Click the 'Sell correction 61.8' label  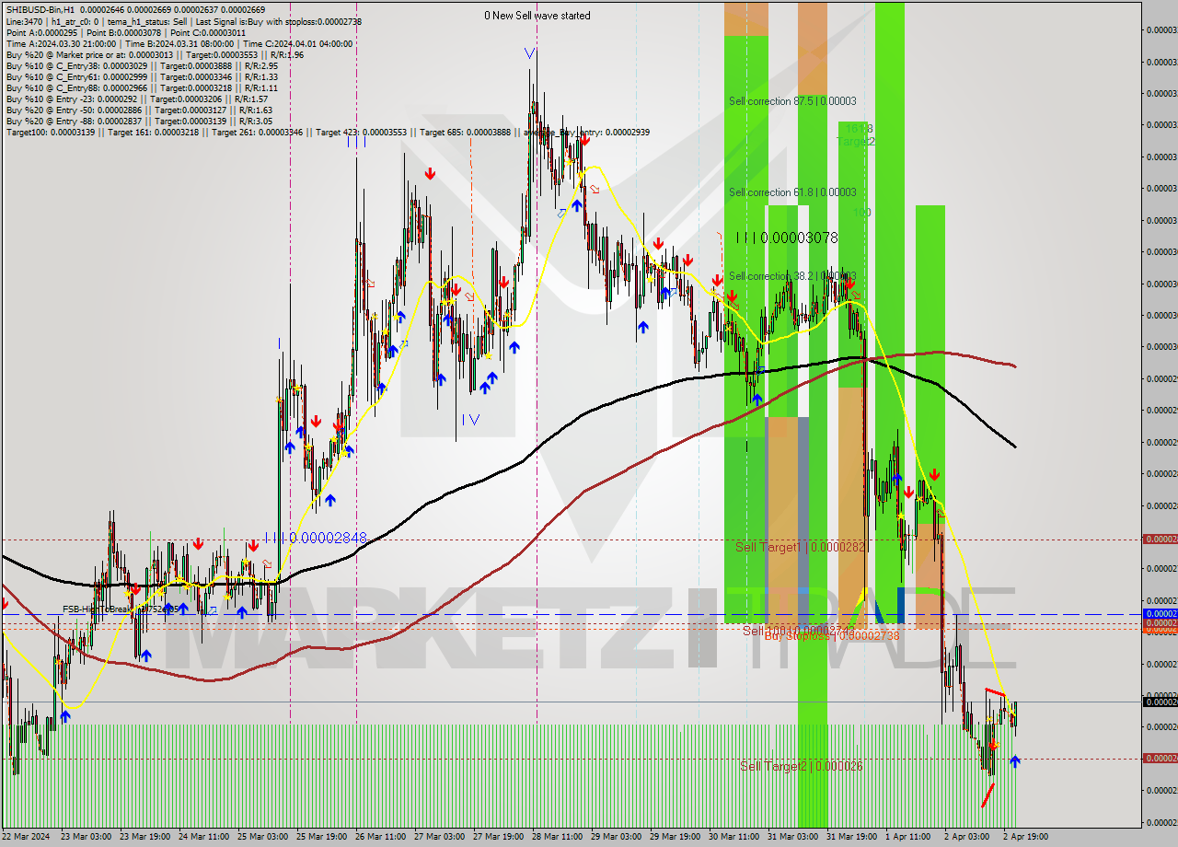point(792,192)
